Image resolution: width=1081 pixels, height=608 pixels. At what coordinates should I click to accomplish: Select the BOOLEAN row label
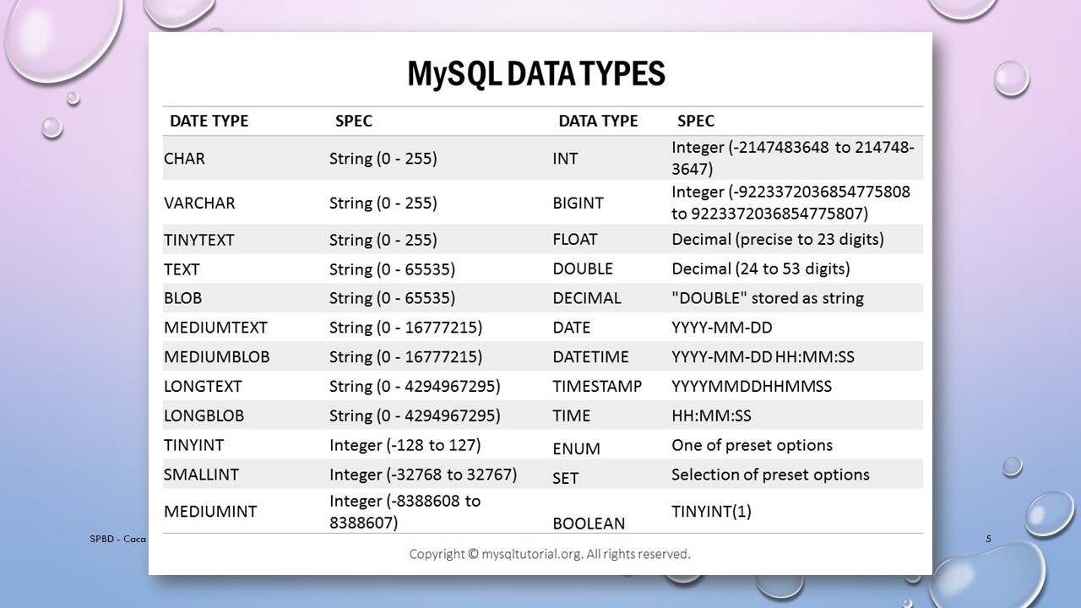[589, 524]
